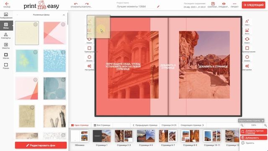The image size is (268, 151).
Task: Choose the beige textured background
Action: [27, 33]
